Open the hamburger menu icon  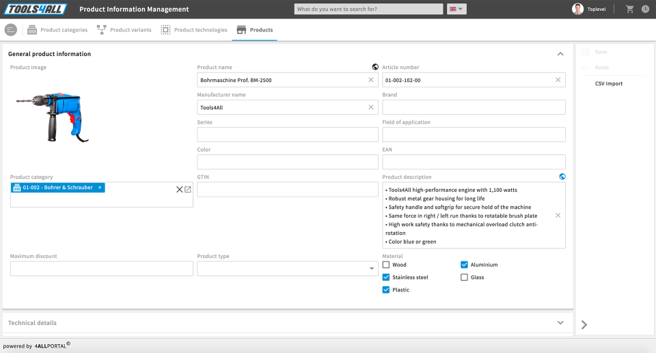[x=10, y=30]
